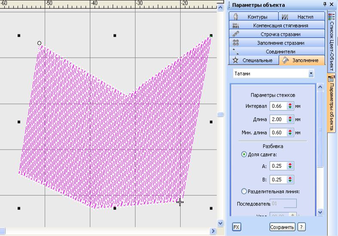The height and width of the screenshot is (236, 338).
Task: Click the star icon on Специальные
Action: [x=235, y=61]
